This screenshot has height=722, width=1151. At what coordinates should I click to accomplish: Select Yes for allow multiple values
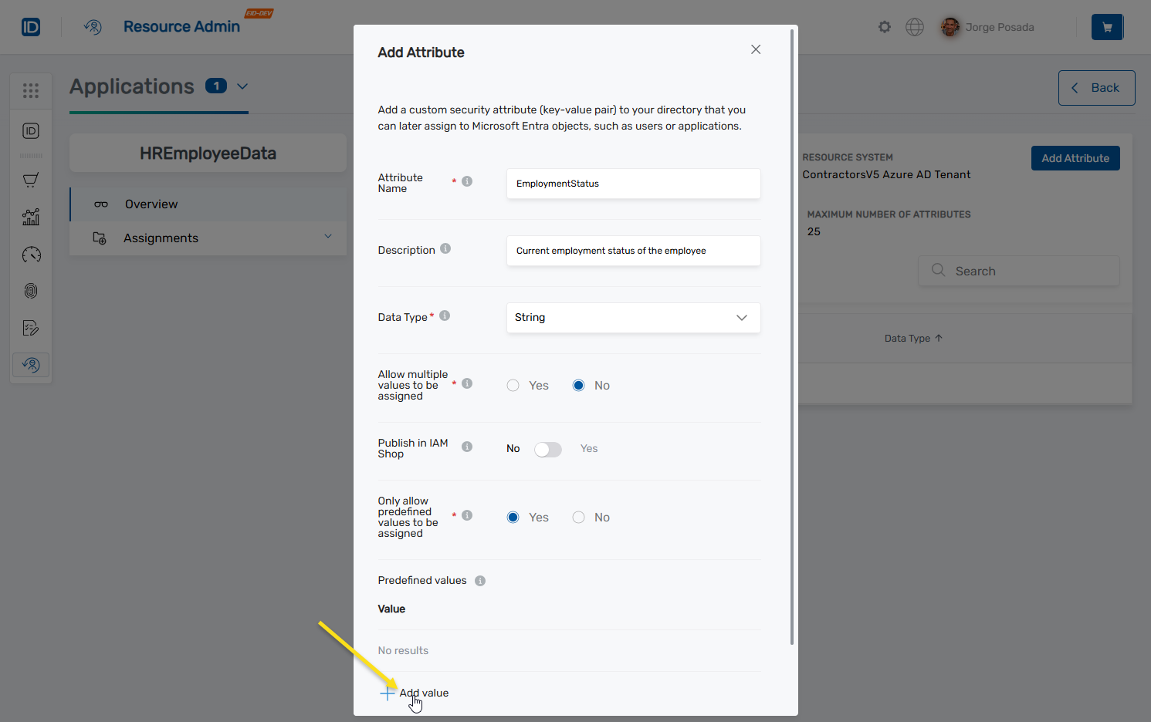point(513,385)
